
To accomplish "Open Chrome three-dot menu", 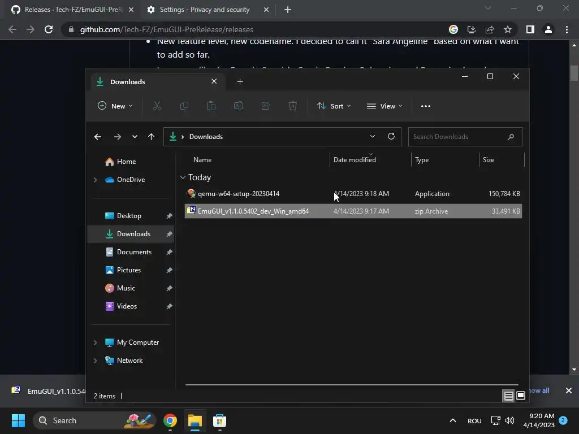I will pyautogui.click(x=567, y=29).
